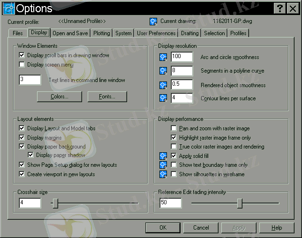The image size is (302, 238).
Task: Uncheck Create viewport in new layouts
Action: (22, 174)
